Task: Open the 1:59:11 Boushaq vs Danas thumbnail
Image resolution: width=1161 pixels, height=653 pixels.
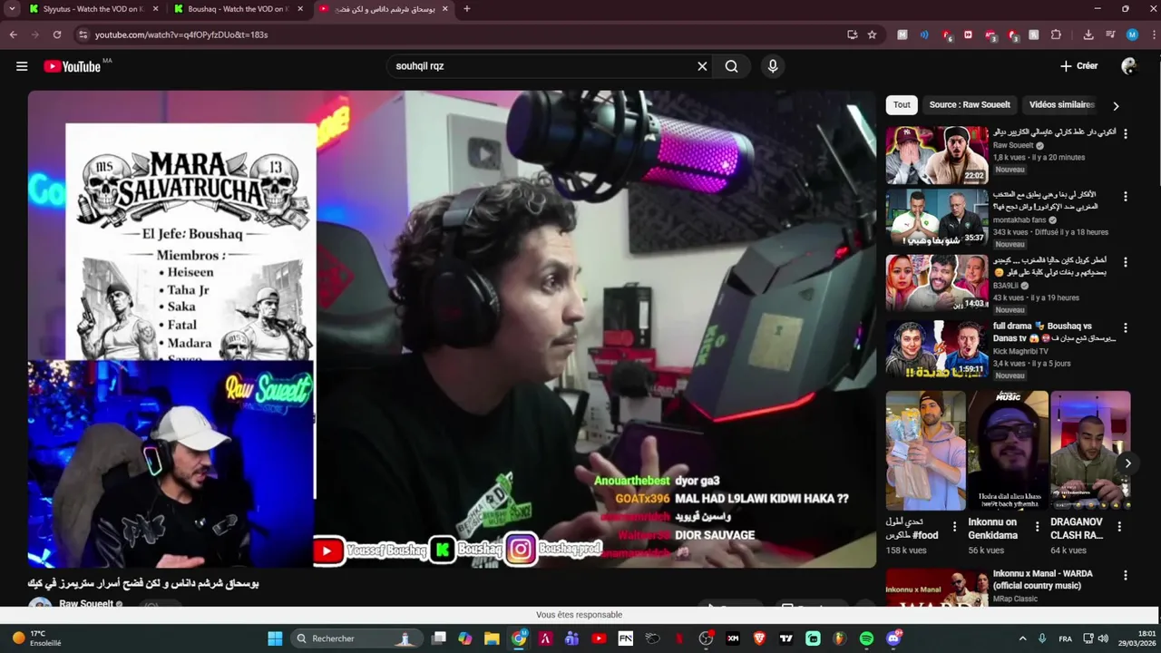Action: [x=937, y=349]
